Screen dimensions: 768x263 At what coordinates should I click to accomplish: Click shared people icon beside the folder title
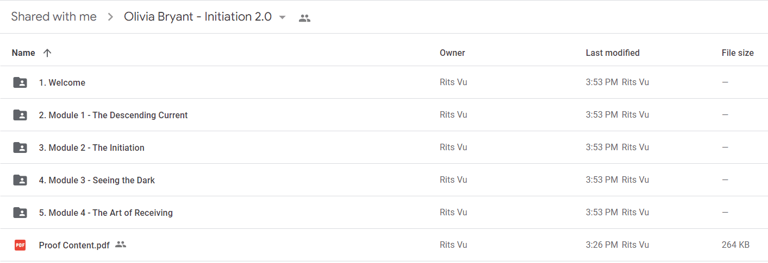pos(305,18)
